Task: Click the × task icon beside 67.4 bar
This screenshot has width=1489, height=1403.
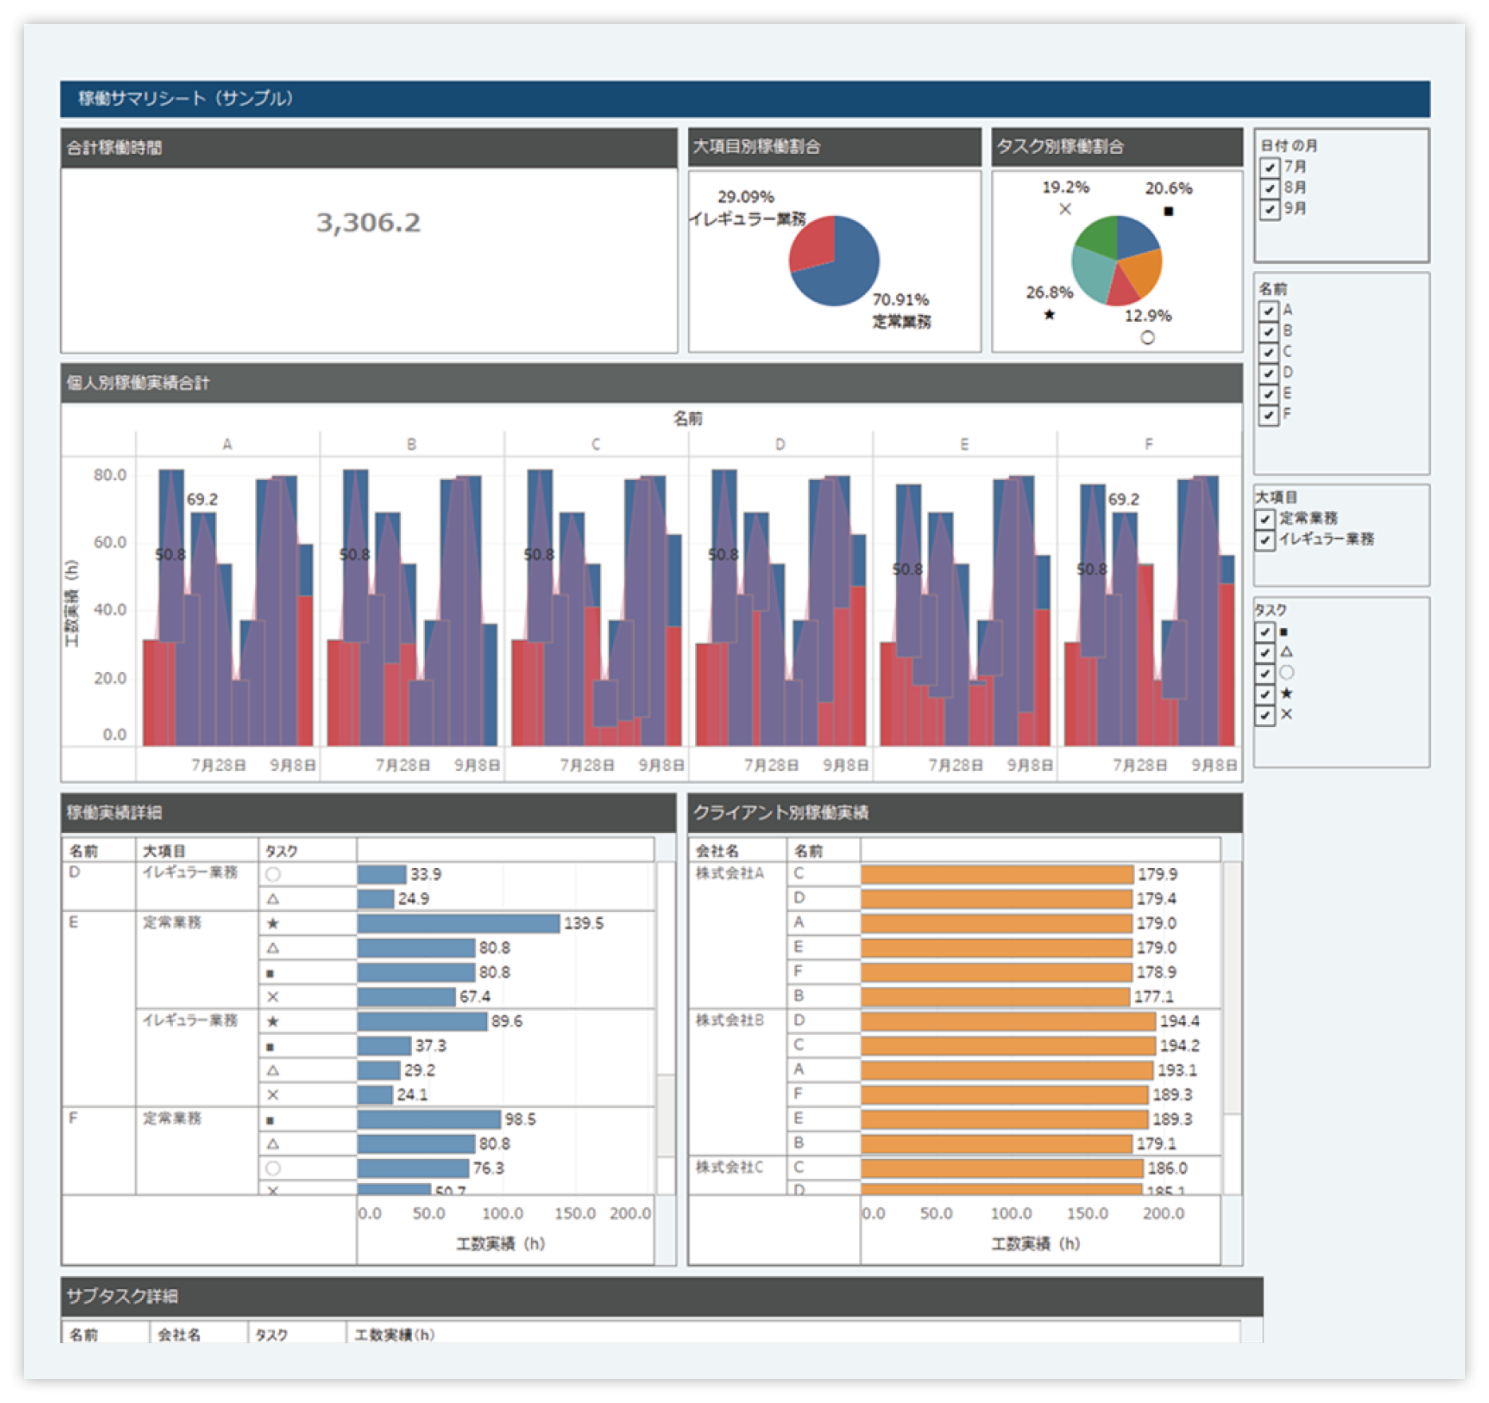Action: (x=273, y=997)
